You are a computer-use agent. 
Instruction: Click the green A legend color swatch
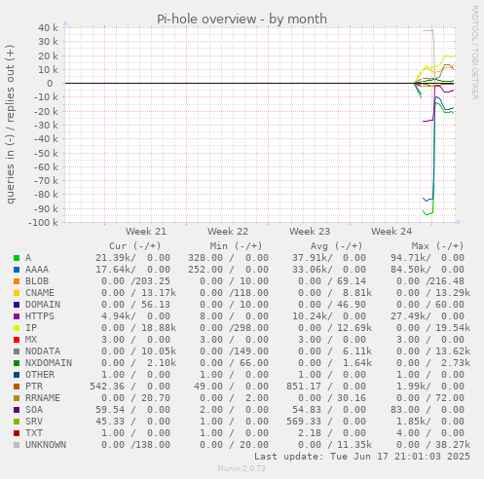click(x=17, y=258)
